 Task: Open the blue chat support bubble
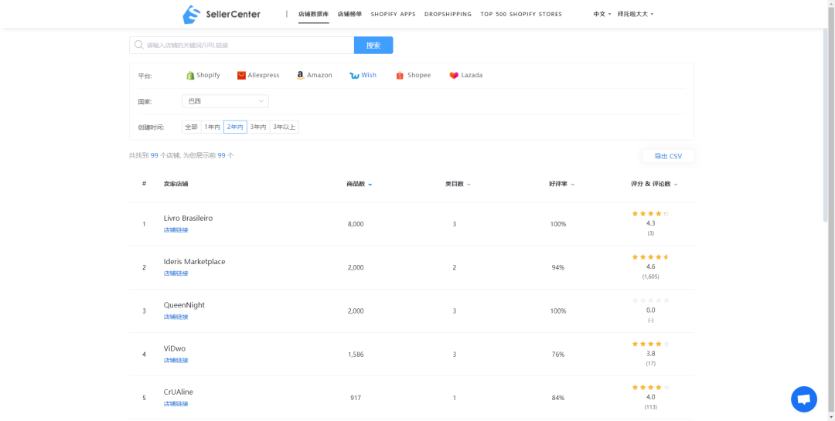[x=803, y=399]
